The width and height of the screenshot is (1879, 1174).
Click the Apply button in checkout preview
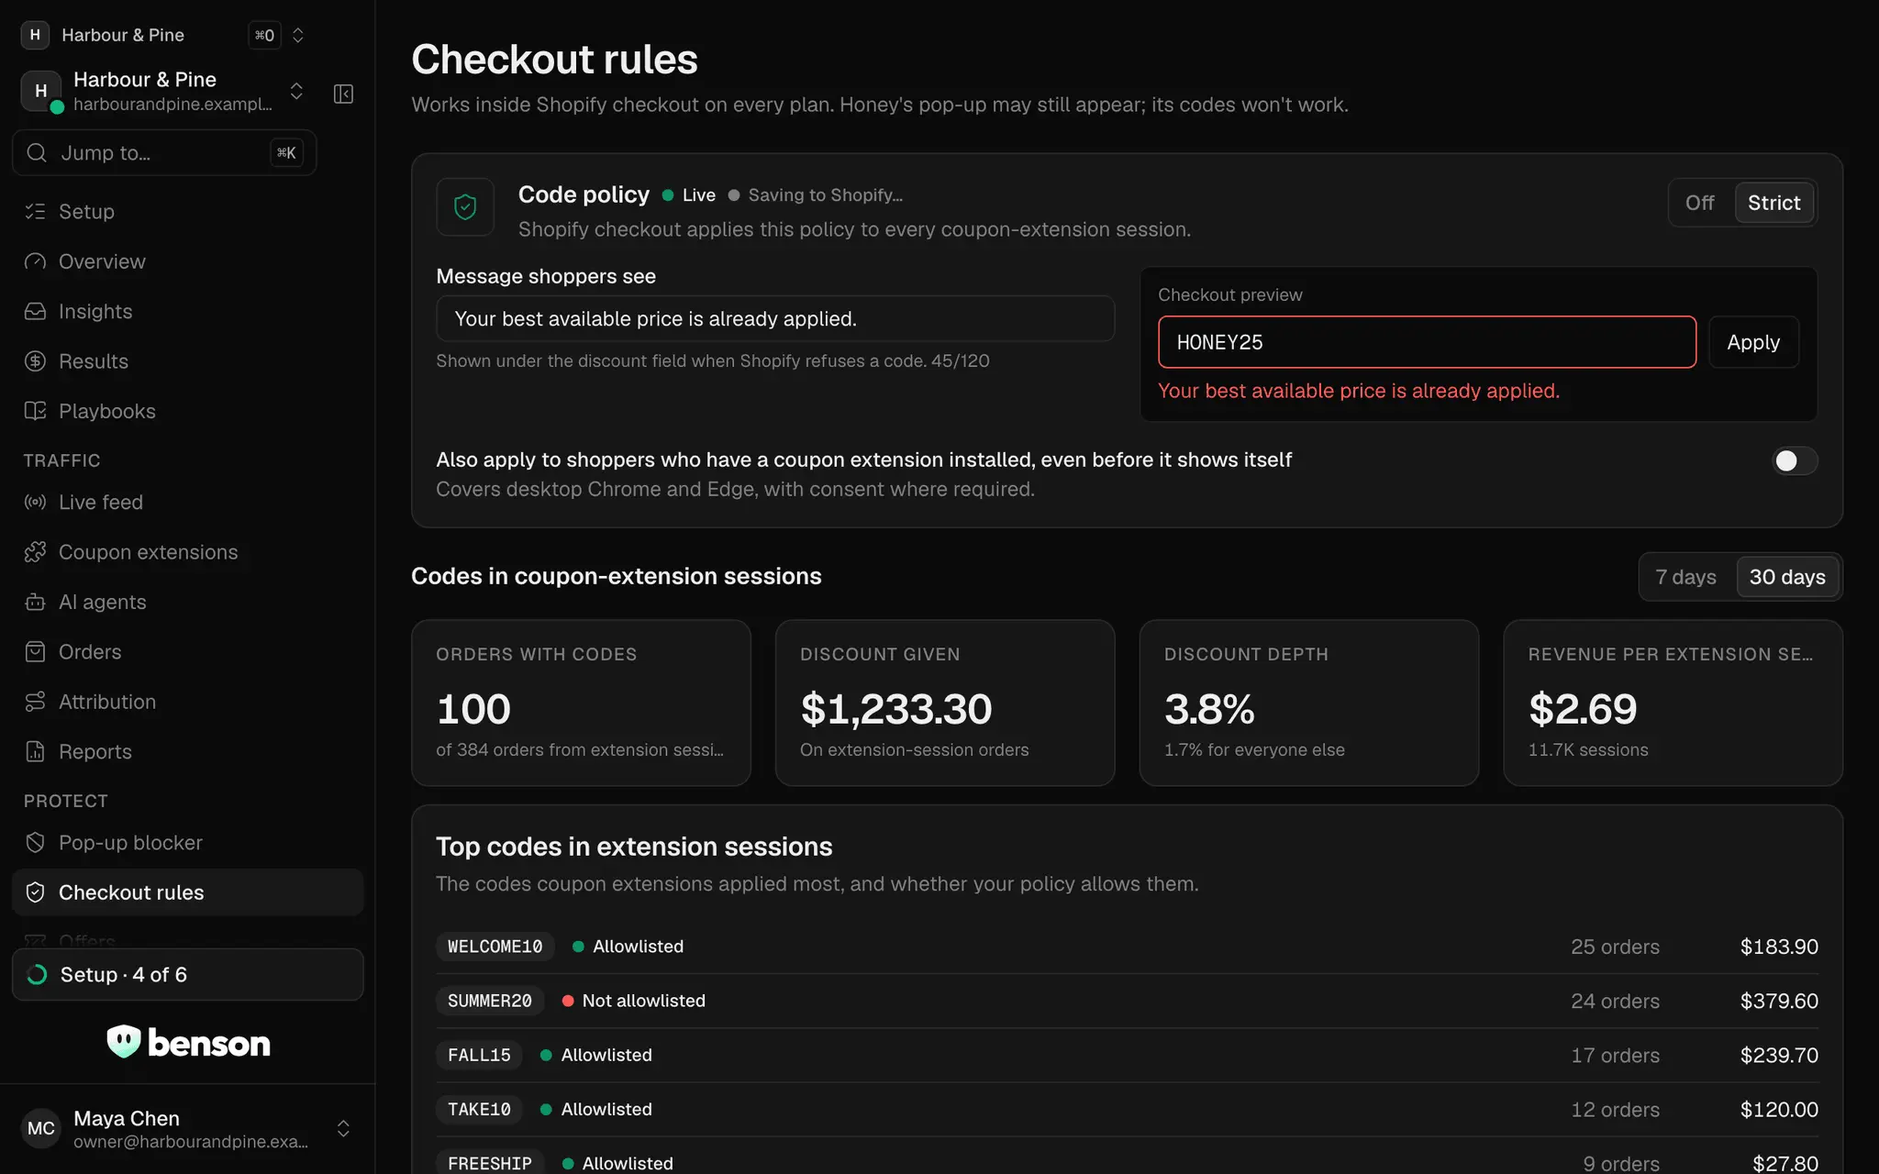click(1753, 342)
